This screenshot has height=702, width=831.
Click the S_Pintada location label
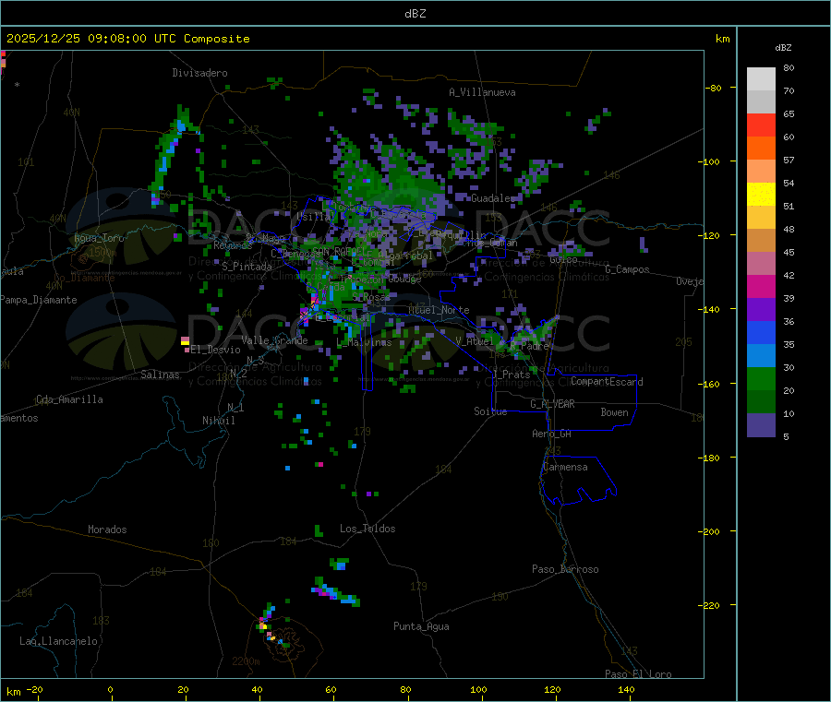tap(247, 267)
